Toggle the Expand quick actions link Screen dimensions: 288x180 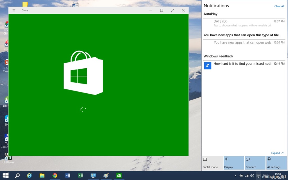[x=278, y=153]
